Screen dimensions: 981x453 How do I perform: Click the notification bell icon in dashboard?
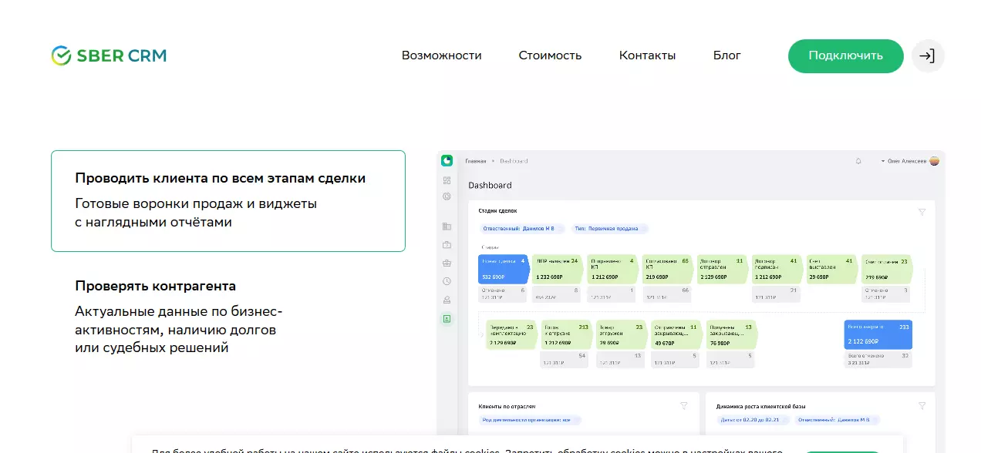click(858, 161)
